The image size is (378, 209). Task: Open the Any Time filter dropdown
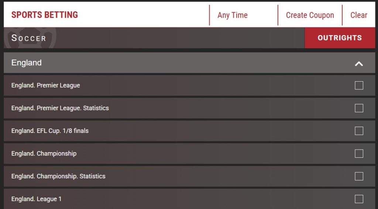[x=233, y=15]
